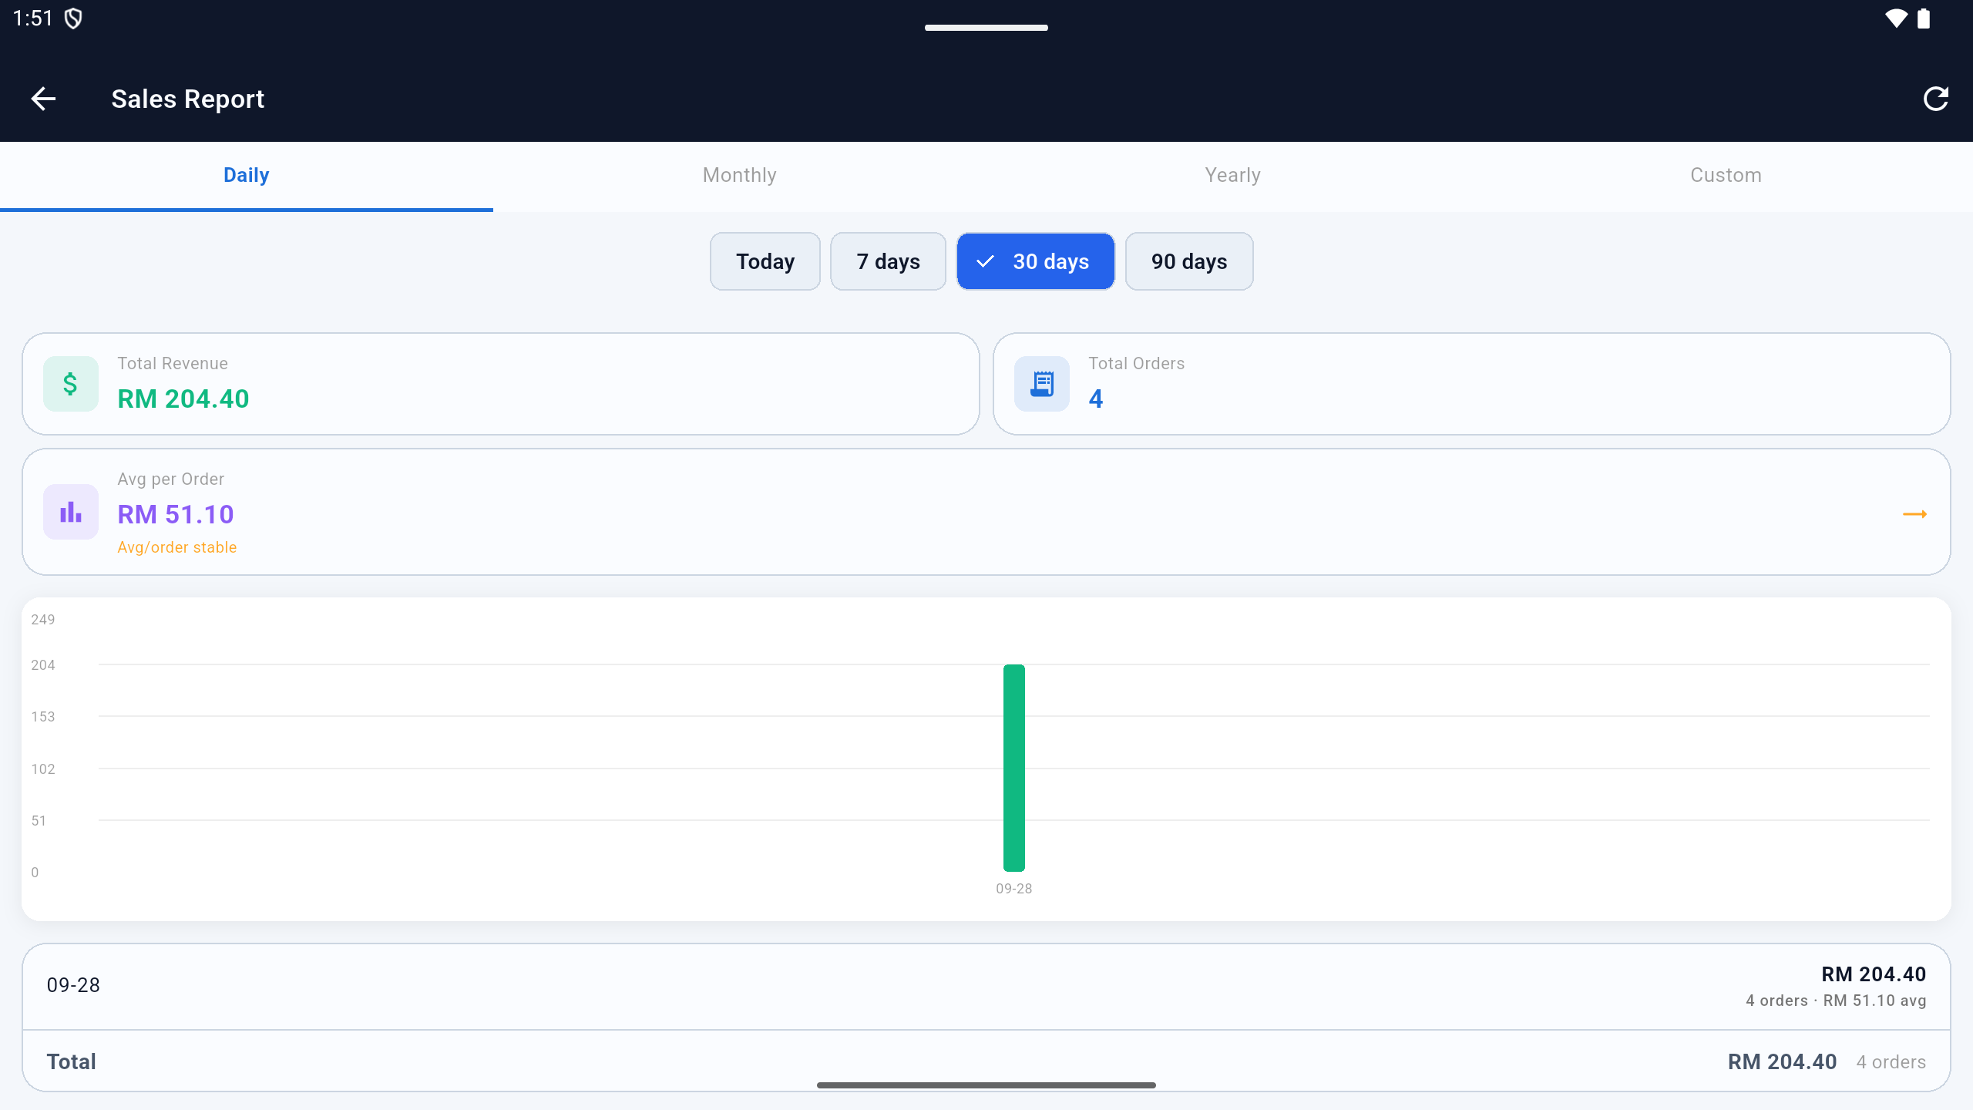The image size is (1973, 1110).
Task: Refresh the sales report
Action: click(1935, 99)
